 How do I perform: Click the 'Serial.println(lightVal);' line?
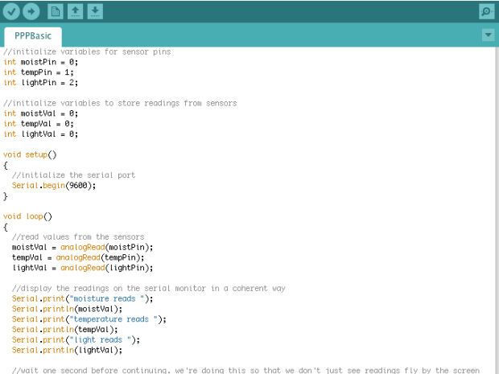click(x=67, y=350)
